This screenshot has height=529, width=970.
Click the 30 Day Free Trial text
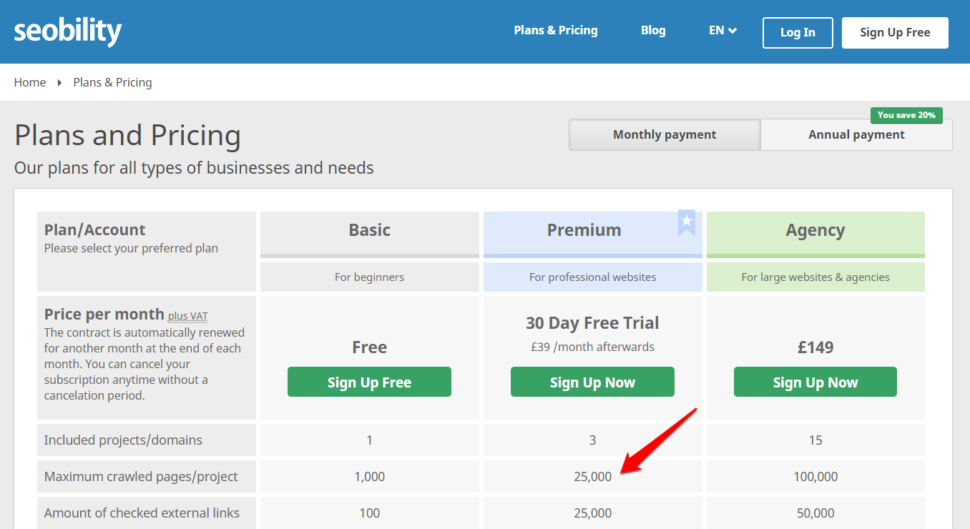tap(592, 323)
